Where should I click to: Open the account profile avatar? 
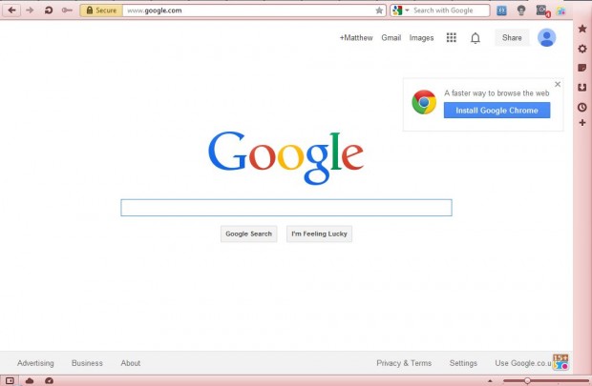point(546,38)
